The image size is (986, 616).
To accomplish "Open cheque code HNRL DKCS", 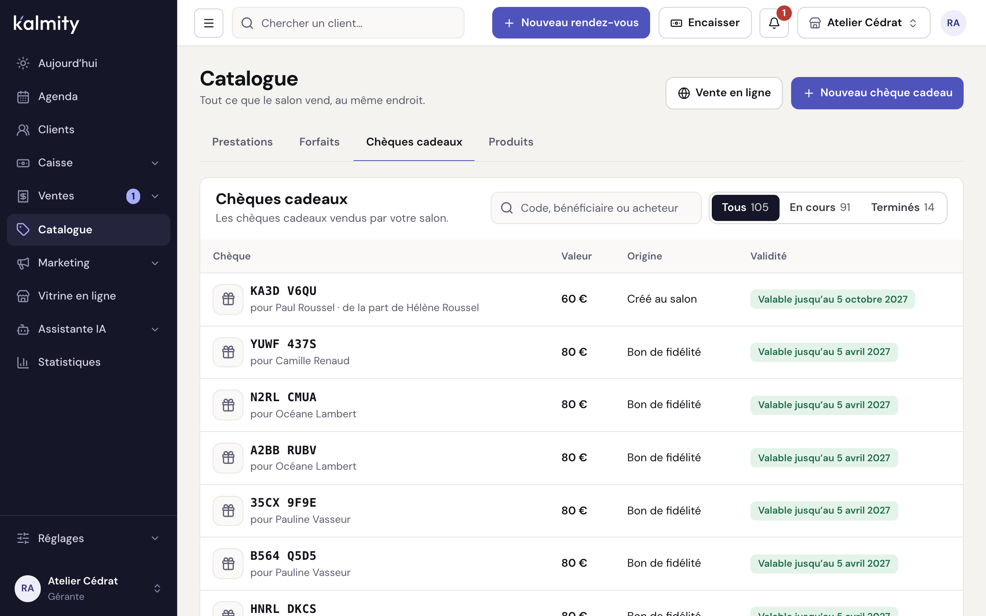I will [283, 609].
